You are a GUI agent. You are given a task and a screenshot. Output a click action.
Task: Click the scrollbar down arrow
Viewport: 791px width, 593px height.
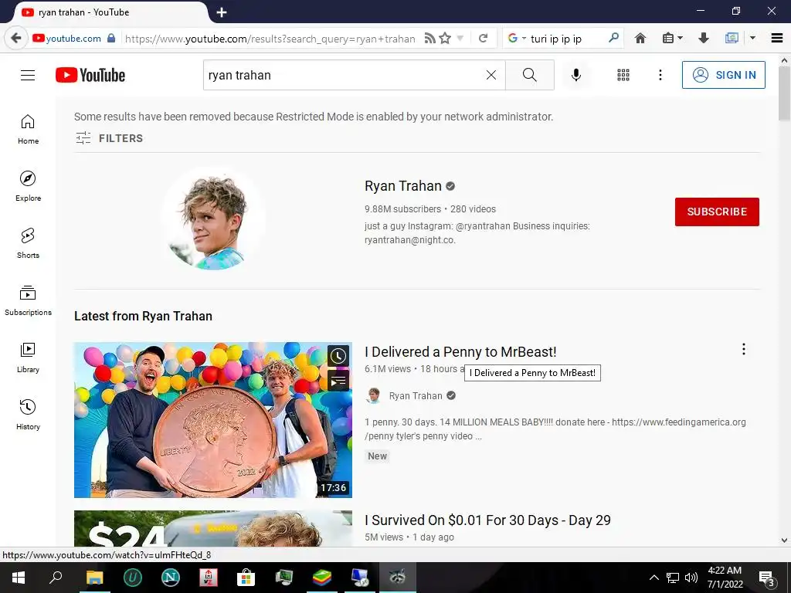point(784,540)
